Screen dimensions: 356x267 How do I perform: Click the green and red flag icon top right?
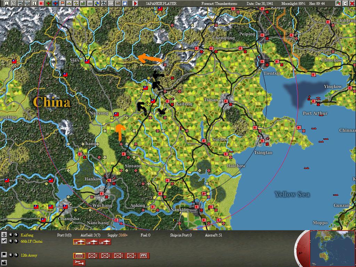[x=338, y=3]
